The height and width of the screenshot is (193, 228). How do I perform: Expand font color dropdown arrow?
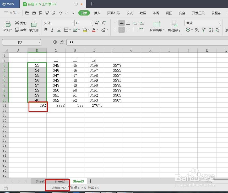[97, 30]
